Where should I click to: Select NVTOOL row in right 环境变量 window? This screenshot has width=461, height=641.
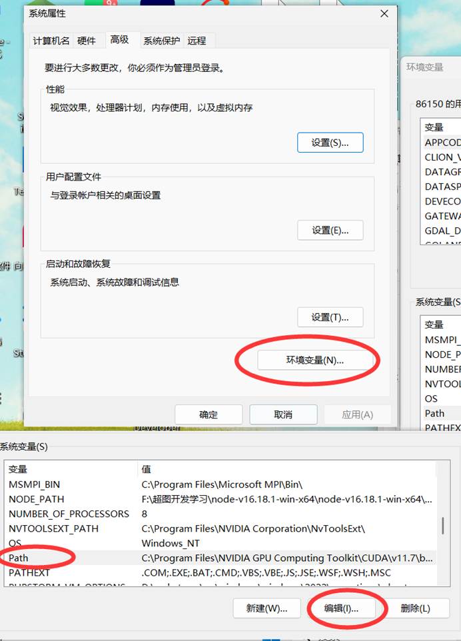pyautogui.click(x=442, y=384)
